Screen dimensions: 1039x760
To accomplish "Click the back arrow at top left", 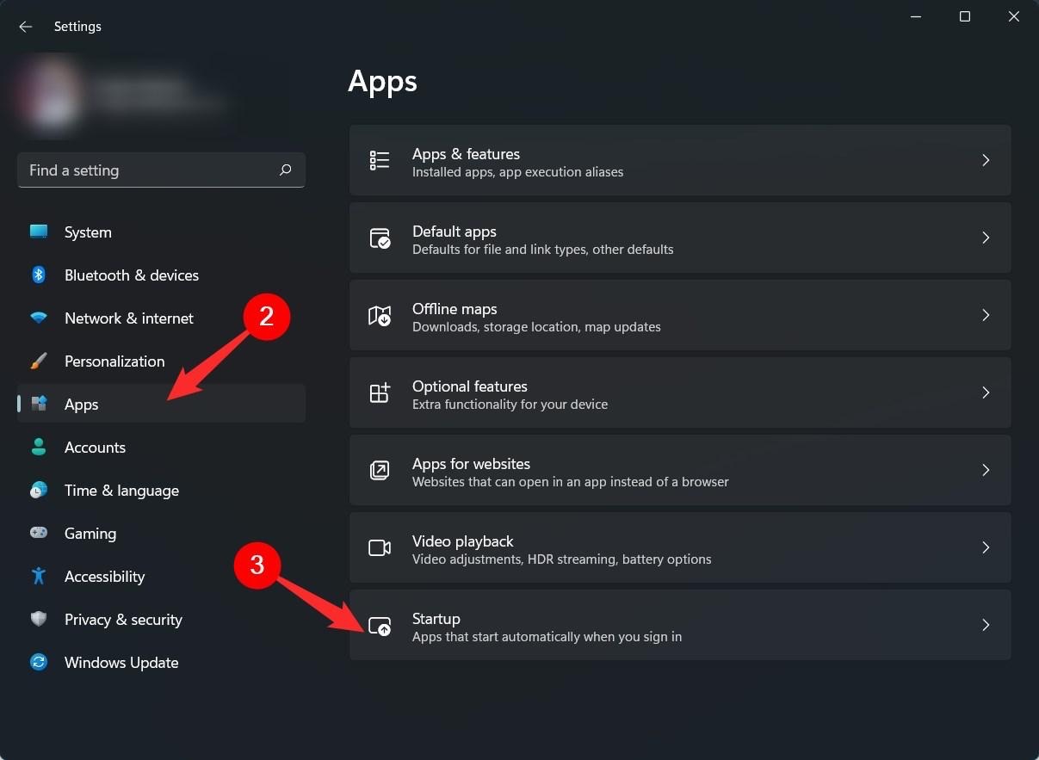I will pos(25,26).
